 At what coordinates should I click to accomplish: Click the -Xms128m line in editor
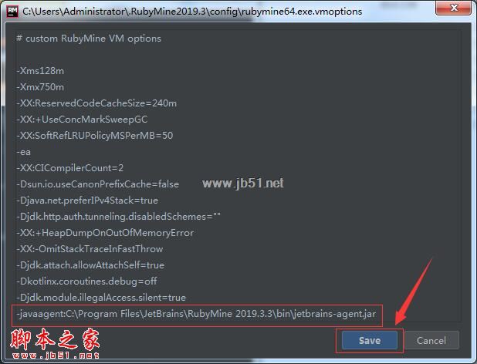(40, 71)
